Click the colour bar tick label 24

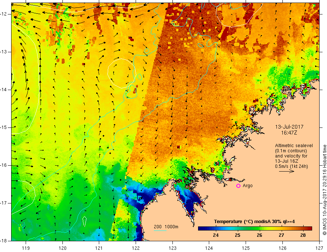point(216,235)
